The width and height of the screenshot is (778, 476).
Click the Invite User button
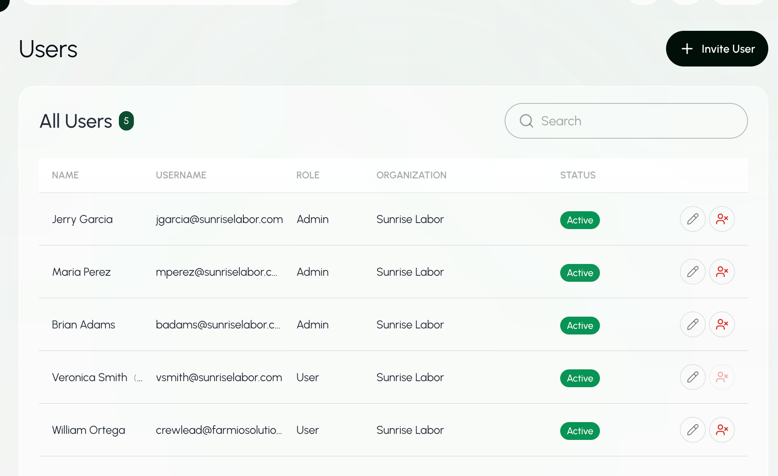[x=717, y=49]
